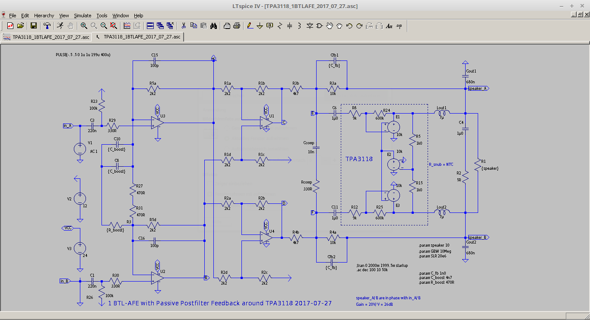
Task: Choose the Resistor placement tool
Action: pyautogui.click(x=280, y=26)
